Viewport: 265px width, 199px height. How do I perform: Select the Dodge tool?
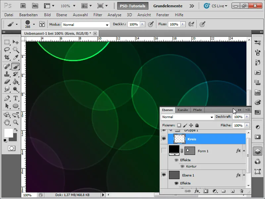[16, 89]
